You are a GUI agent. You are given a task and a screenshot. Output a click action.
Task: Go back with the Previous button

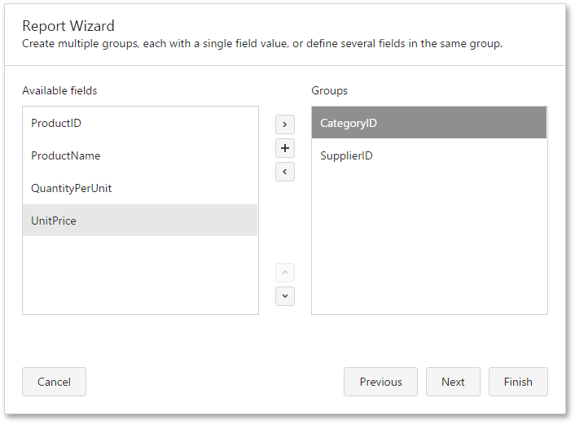click(x=380, y=382)
